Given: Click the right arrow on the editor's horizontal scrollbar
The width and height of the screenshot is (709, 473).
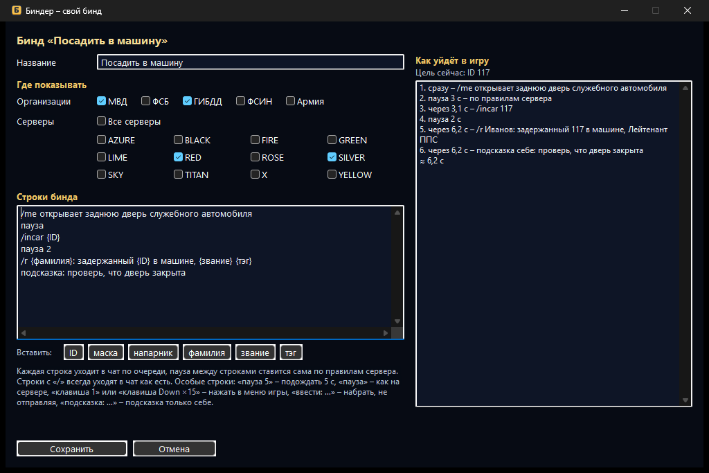Looking at the screenshot, I should pyautogui.click(x=385, y=333).
